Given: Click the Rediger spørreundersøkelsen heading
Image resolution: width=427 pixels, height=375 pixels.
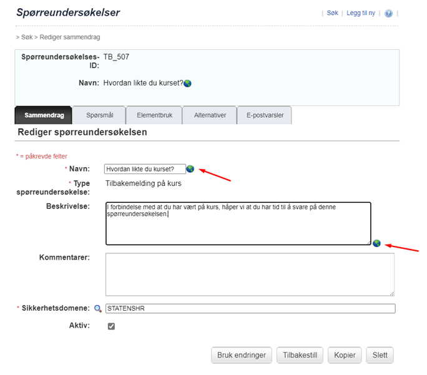Looking at the screenshot, I should click(x=82, y=132).
